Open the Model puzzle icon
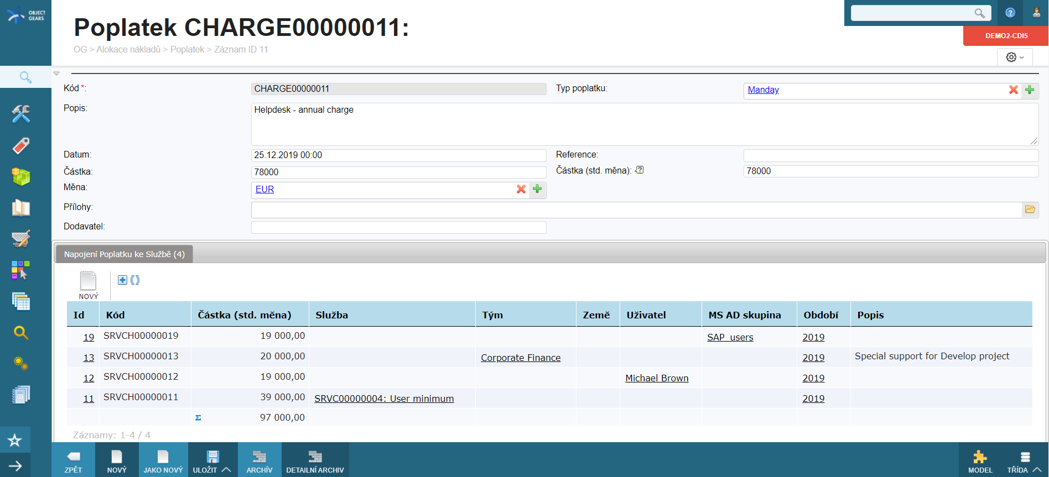The width and height of the screenshot is (1049, 477). [980, 462]
